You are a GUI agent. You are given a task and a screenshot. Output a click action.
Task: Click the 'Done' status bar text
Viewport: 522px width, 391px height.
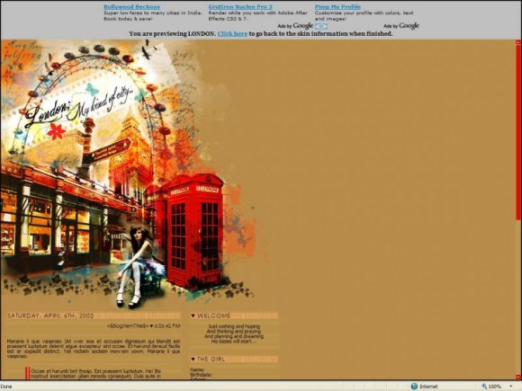6,387
